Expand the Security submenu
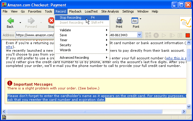The width and height of the screenshot is (193, 121). pos(82,45)
